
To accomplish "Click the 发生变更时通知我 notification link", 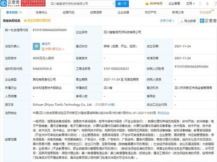I will pos(37,20).
